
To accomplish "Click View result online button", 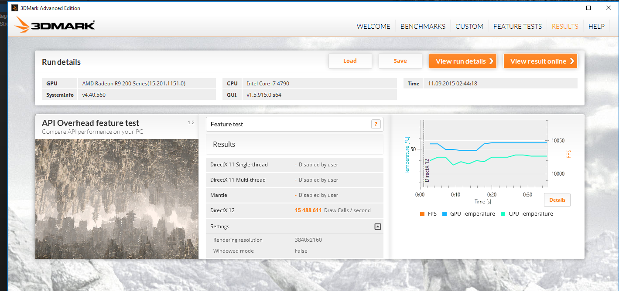I will pos(540,61).
